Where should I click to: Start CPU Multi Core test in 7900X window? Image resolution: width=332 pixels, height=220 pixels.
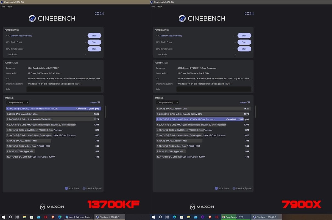click(x=244, y=42)
